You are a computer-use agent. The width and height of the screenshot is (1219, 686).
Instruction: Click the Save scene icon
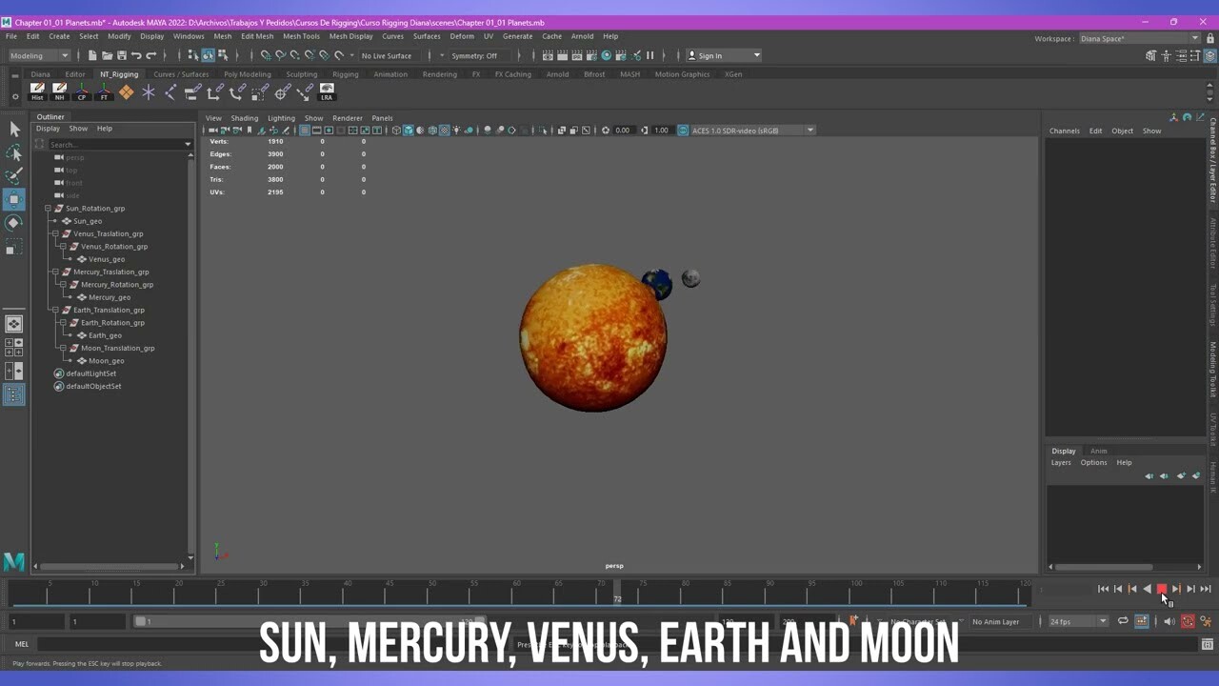coord(122,55)
